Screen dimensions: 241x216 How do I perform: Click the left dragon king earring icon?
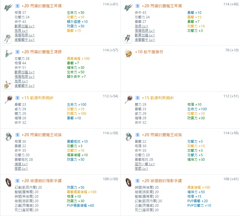pyautogui.click(x=8, y=7)
